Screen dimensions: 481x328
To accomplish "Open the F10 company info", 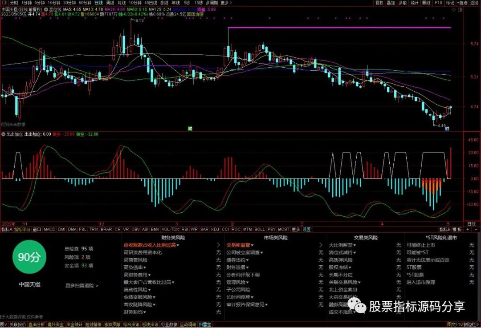I will coord(438,3).
